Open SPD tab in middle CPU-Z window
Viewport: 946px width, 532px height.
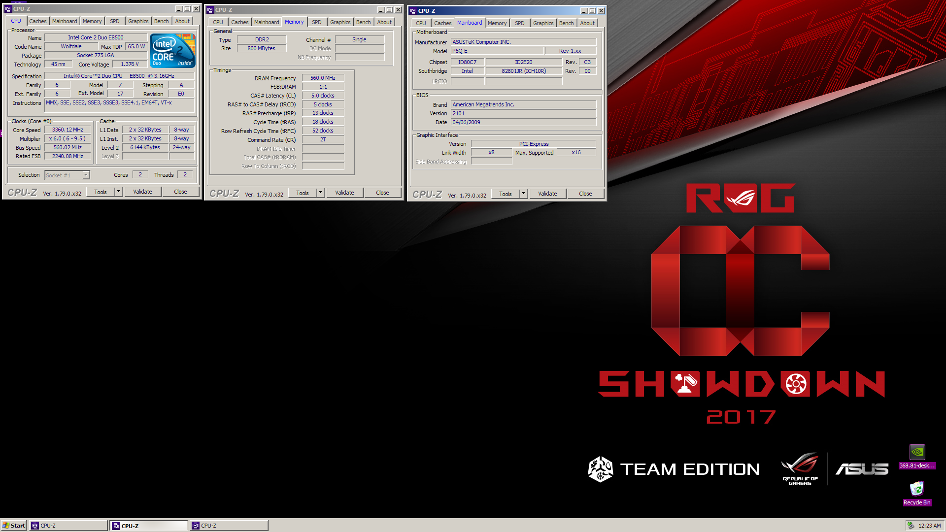click(x=317, y=22)
